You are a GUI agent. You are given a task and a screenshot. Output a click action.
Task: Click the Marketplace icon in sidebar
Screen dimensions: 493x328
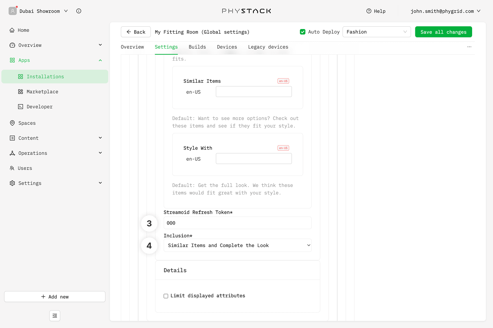[x=21, y=92]
